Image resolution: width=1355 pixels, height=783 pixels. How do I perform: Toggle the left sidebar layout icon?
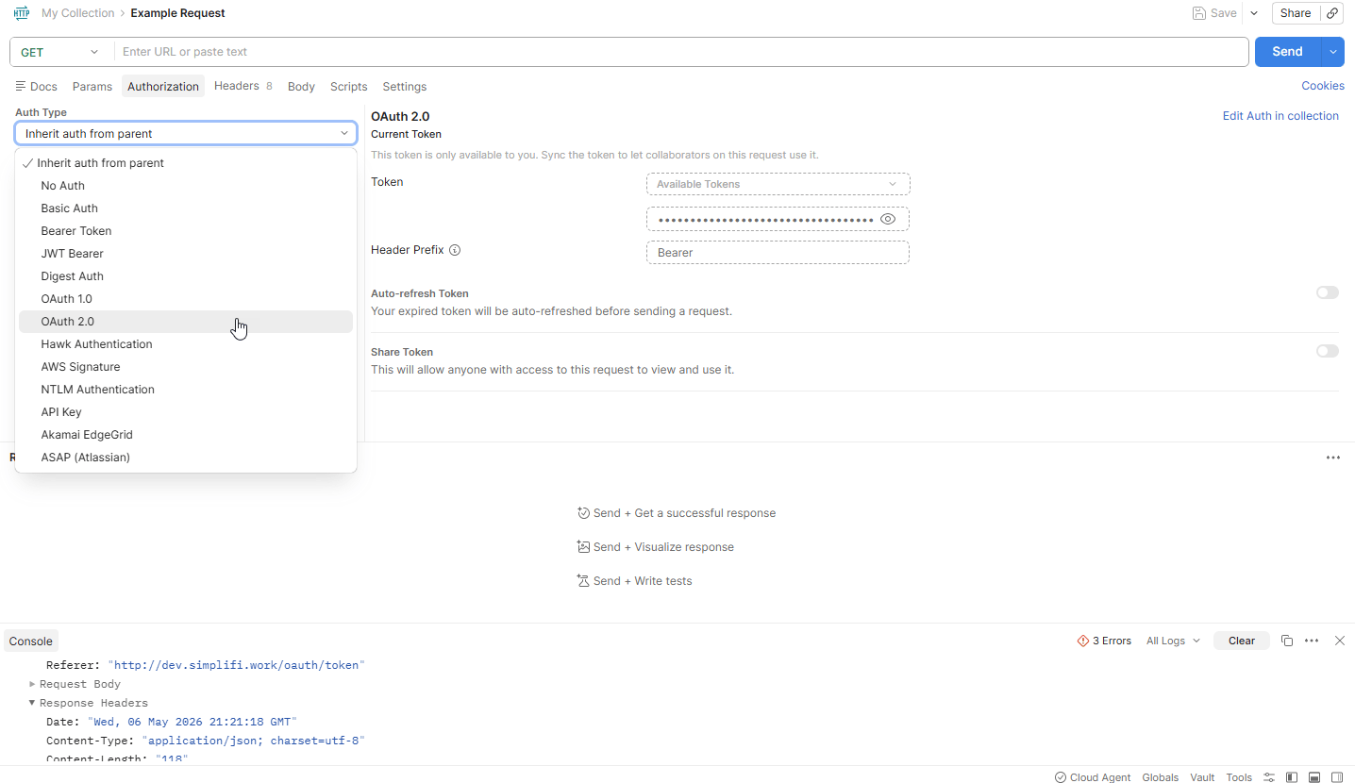click(1292, 777)
